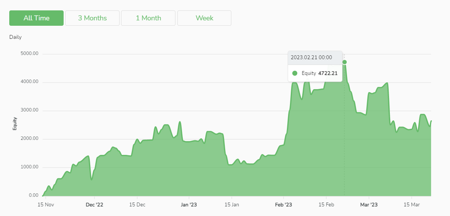Click the Dec '22 x-axis label
The image size is (450, 216).
pyautogui.click(x=94, y=205)
